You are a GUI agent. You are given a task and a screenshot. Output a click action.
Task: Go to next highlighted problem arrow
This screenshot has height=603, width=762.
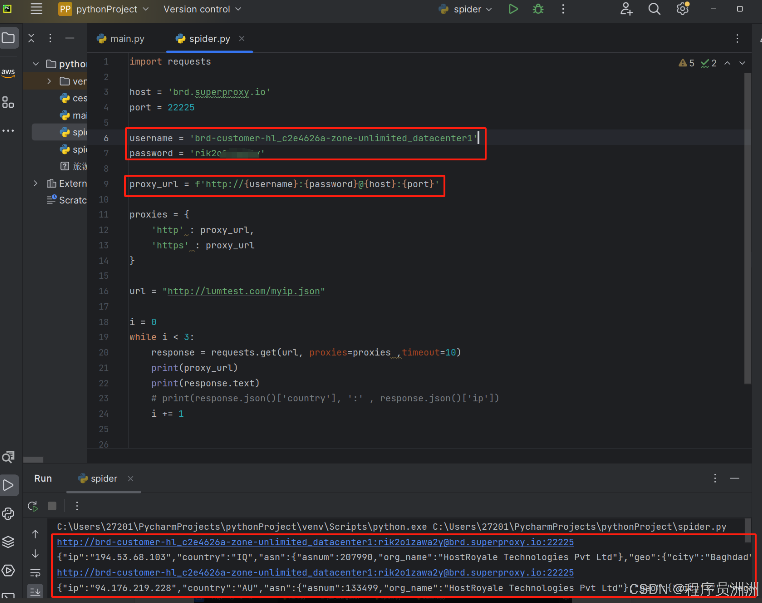coord(742,63)
